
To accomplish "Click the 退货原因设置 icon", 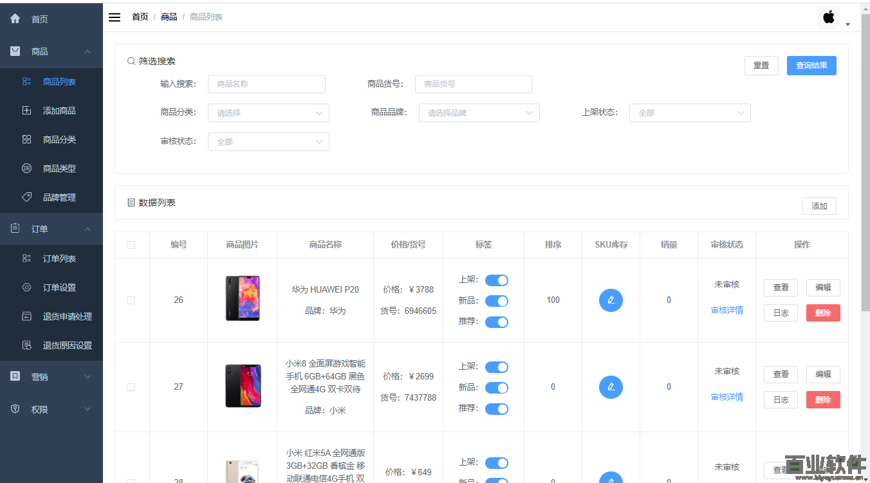I will 26,345.
